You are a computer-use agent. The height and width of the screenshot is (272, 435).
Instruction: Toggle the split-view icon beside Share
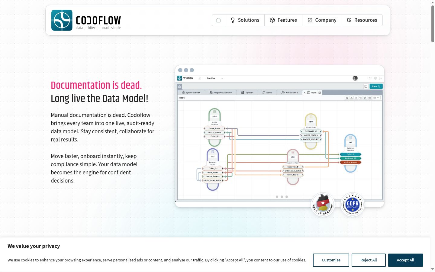pos(366,86)
